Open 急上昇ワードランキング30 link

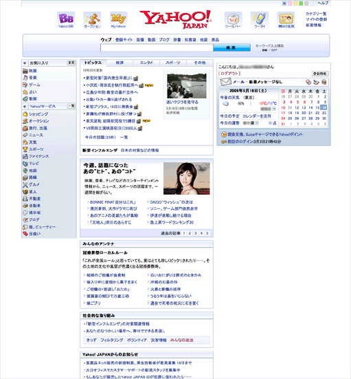[x=172, y=222]
